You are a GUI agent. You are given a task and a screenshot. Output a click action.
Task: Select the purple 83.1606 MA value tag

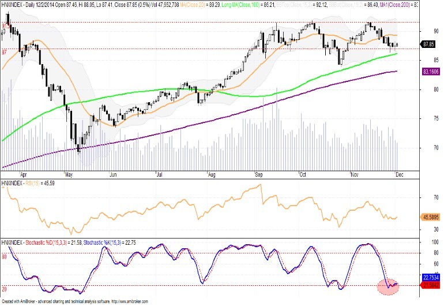428,72
